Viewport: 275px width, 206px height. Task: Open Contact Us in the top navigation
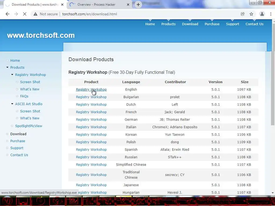255,24
